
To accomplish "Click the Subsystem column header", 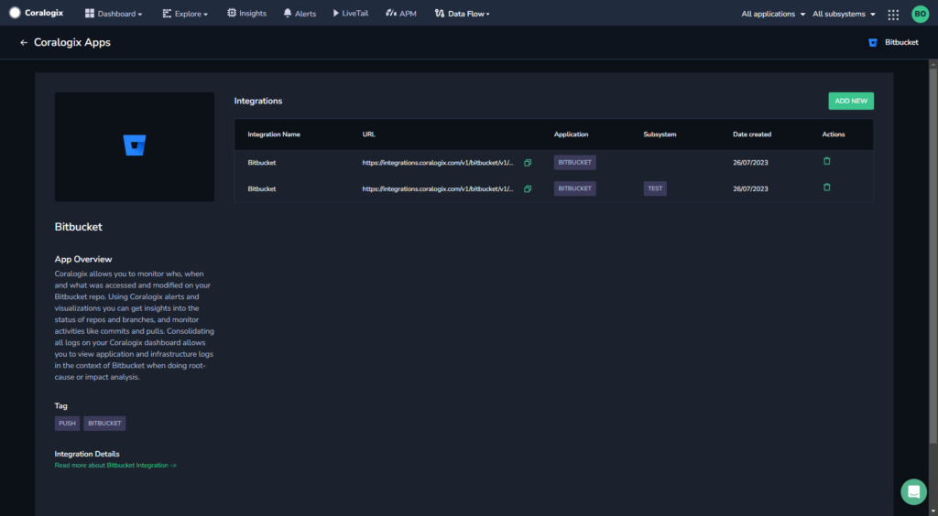I will [660, 134].
